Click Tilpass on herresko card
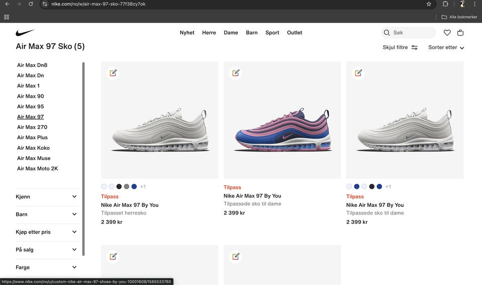The image size is (482, 285). click(110, 197)
